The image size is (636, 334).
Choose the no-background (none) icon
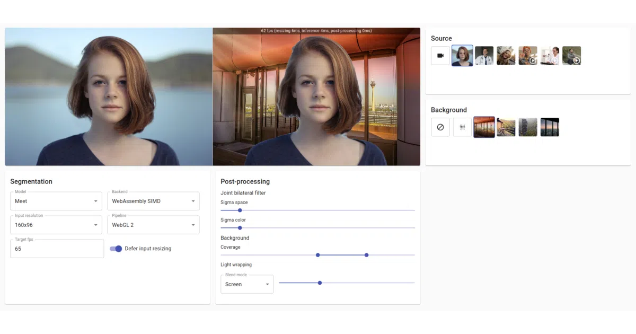[x=440, y=127]
